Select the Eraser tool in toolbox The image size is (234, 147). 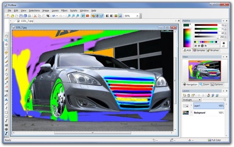(x=6, y=87)
